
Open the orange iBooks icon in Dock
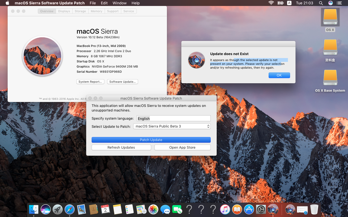click(237, 209)
